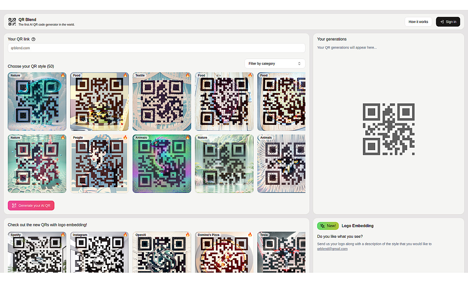This screenshot has height=283, width=468.
Task: Click the Filter by category chevron arrows
Action: pyautogui.click(x=299, y=64)
